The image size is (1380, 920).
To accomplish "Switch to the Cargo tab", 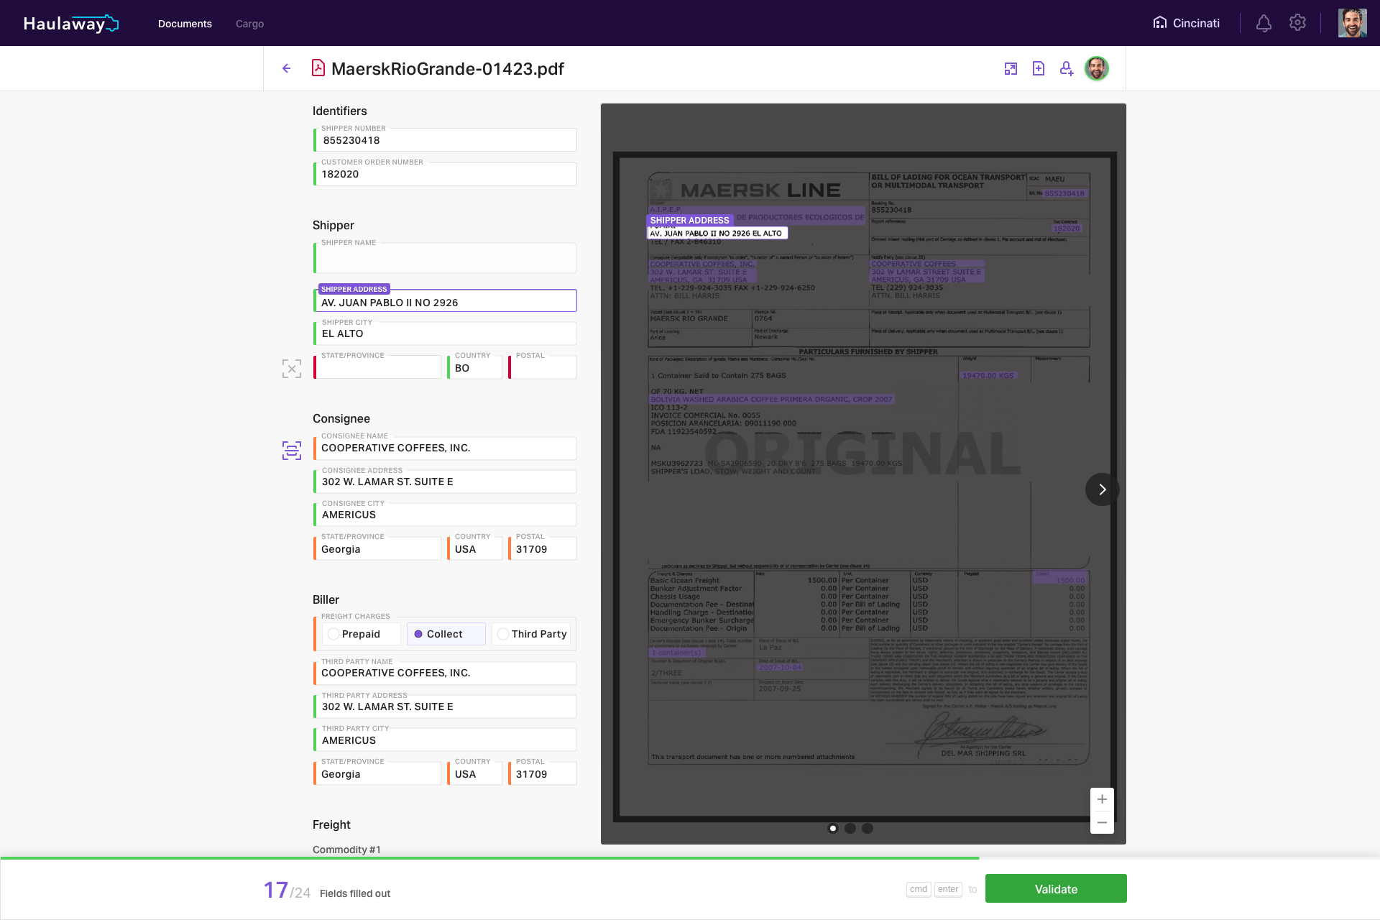I will click(249, 24).
